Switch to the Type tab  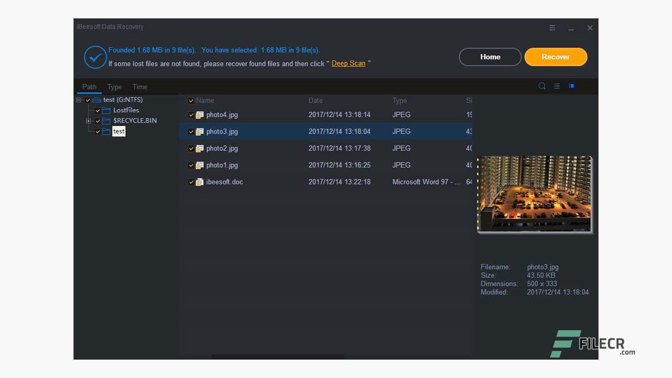tap(114, 87)
